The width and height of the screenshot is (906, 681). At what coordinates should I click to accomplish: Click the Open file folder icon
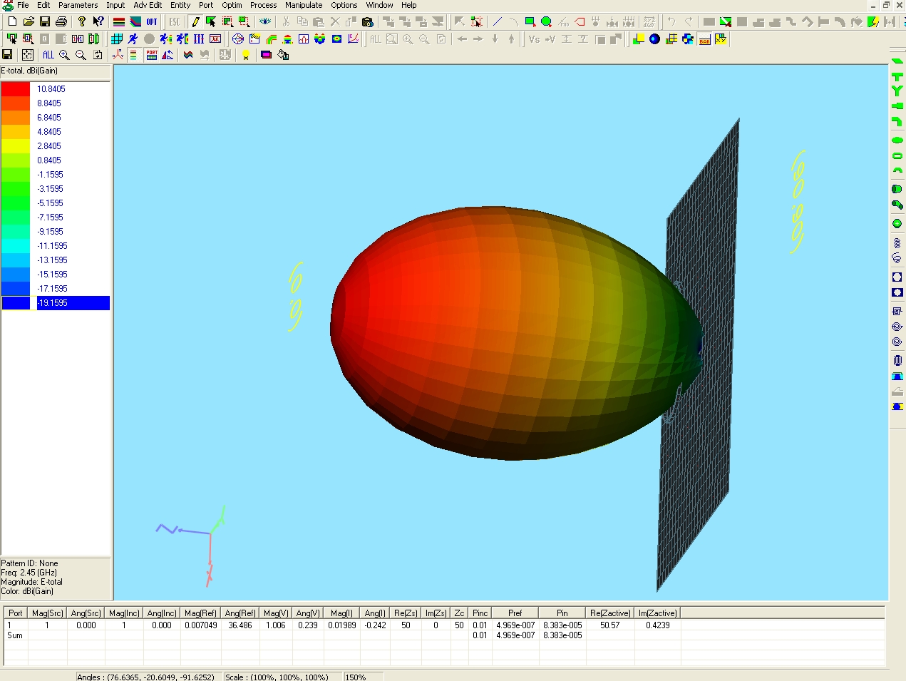pos(29,22)
